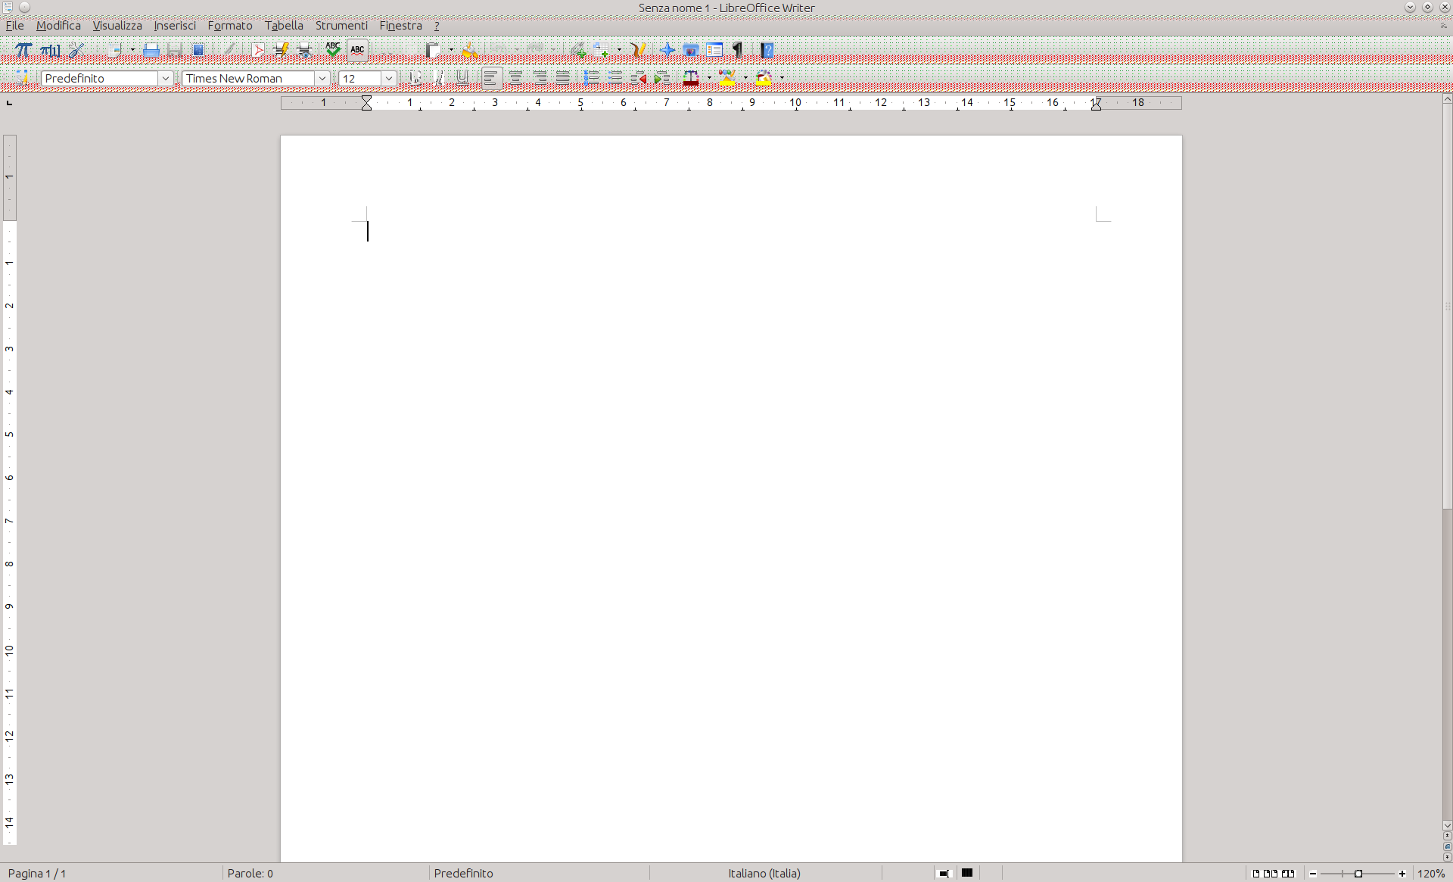The image size is (1453, 882).
Task: Open the Formato menu
Action: [230, 26]
